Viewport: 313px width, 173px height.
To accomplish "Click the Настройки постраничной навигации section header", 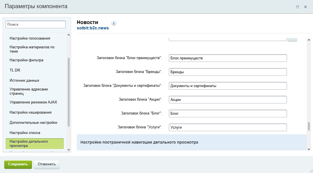I will 192,142.
